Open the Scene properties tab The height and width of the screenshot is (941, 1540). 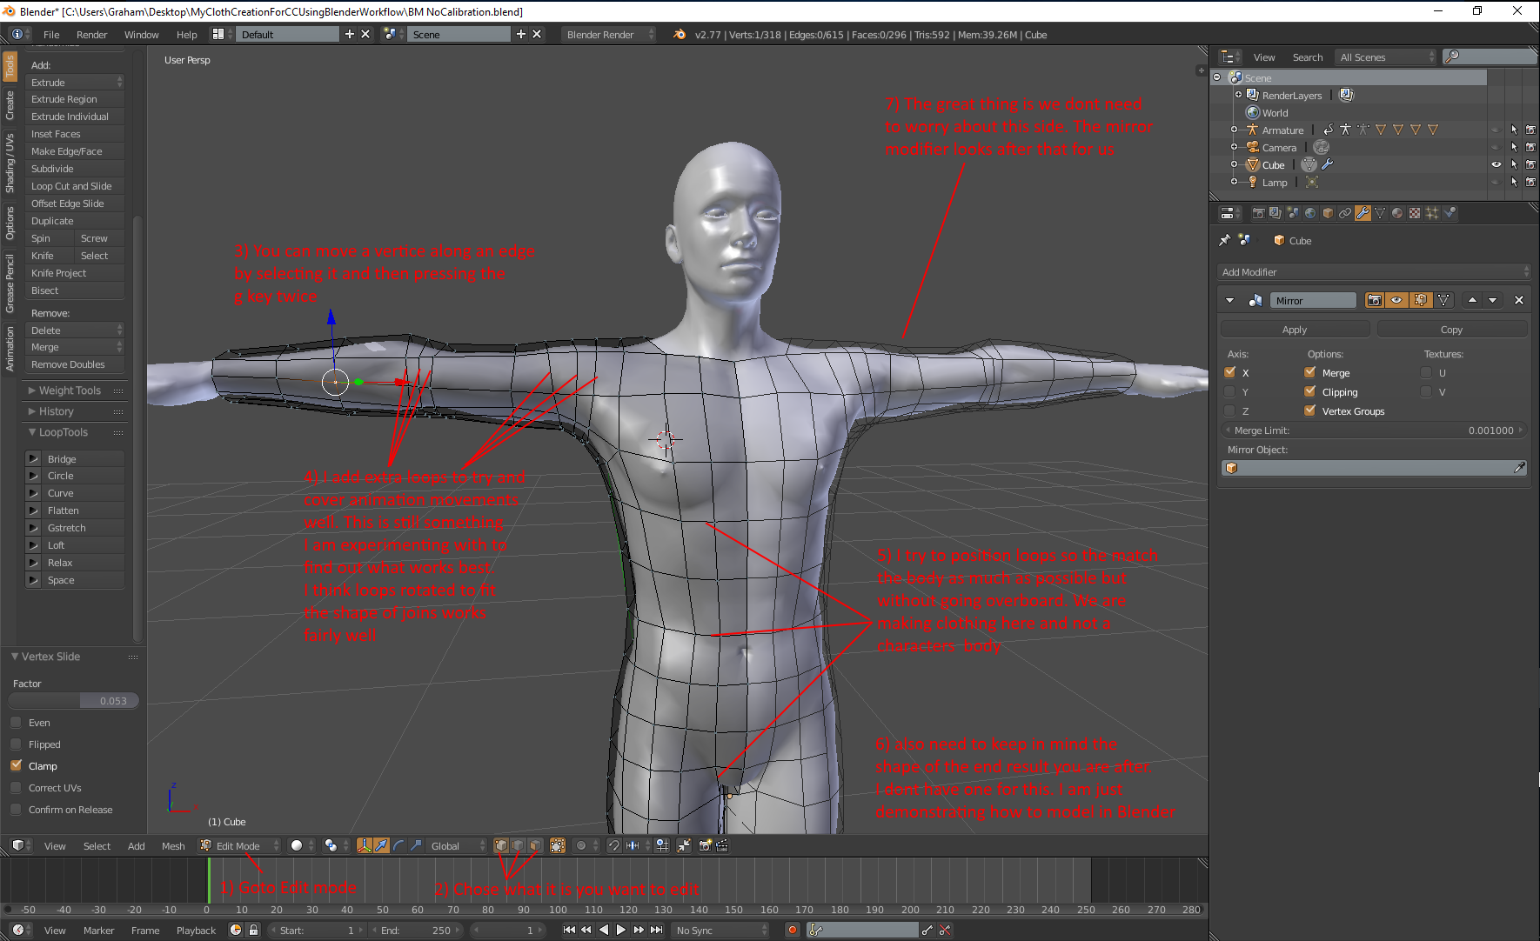click(x=1293, y=213)
